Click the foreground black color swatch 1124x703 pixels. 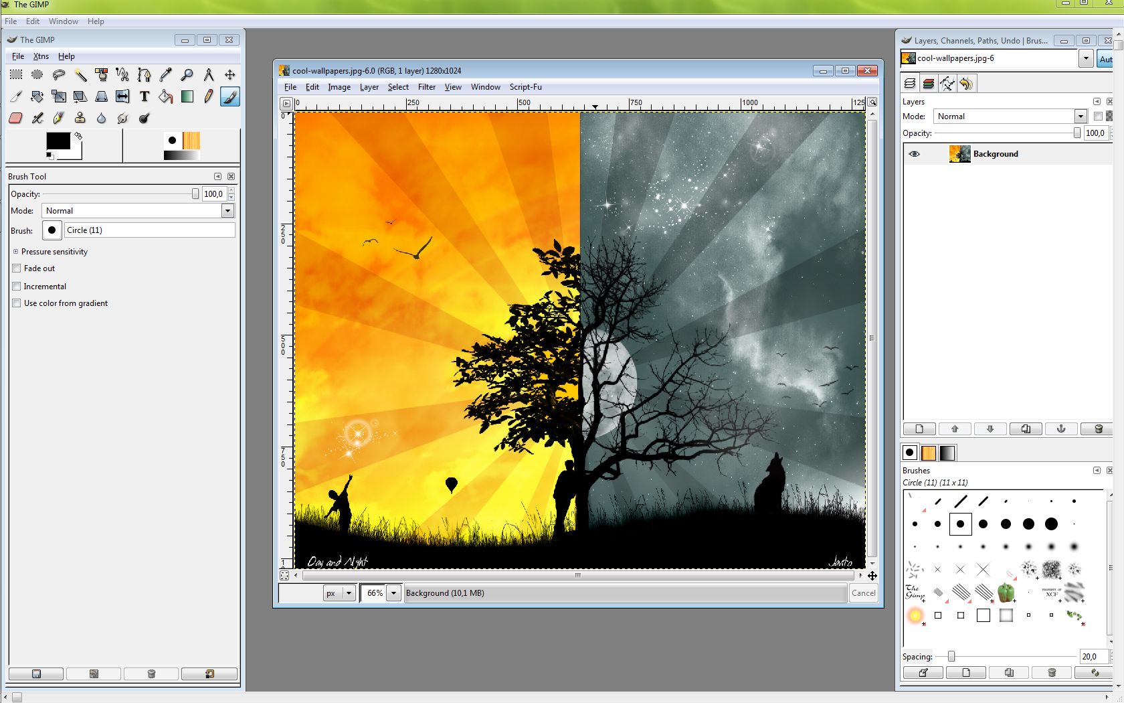point(57,140)
